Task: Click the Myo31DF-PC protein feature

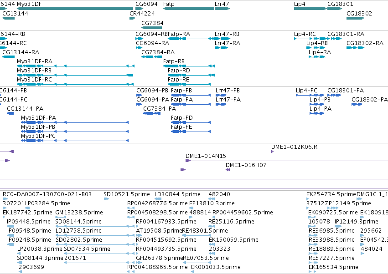Action: 75,141
